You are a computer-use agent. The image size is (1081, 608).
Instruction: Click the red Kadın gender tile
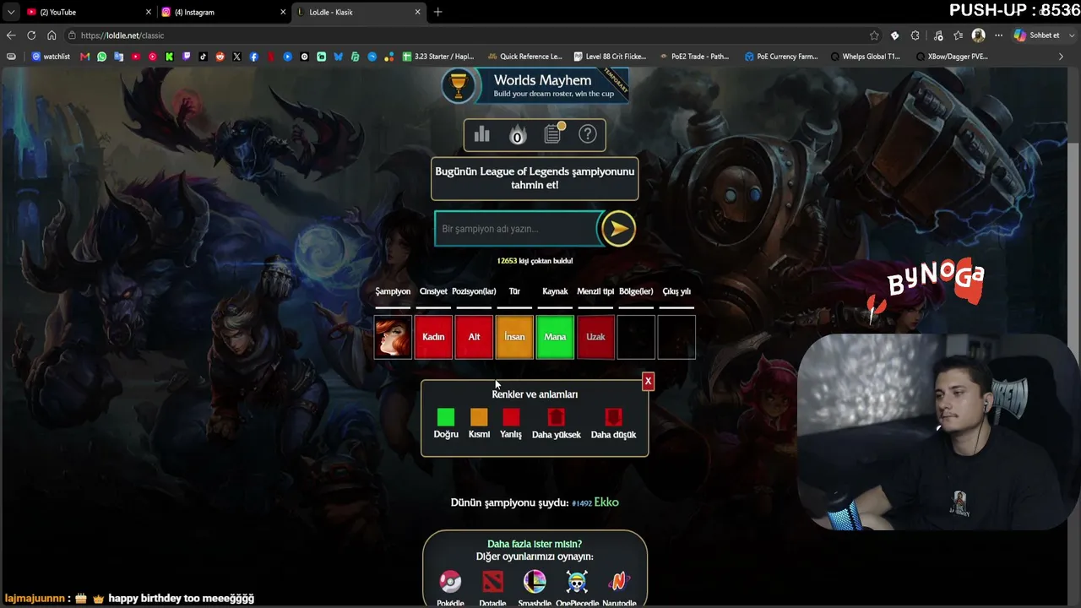coord(433,337)
